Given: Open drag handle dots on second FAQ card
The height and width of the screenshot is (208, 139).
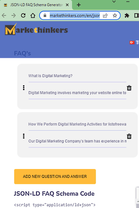Looking at the screenshot, I should tap(24, 136).
